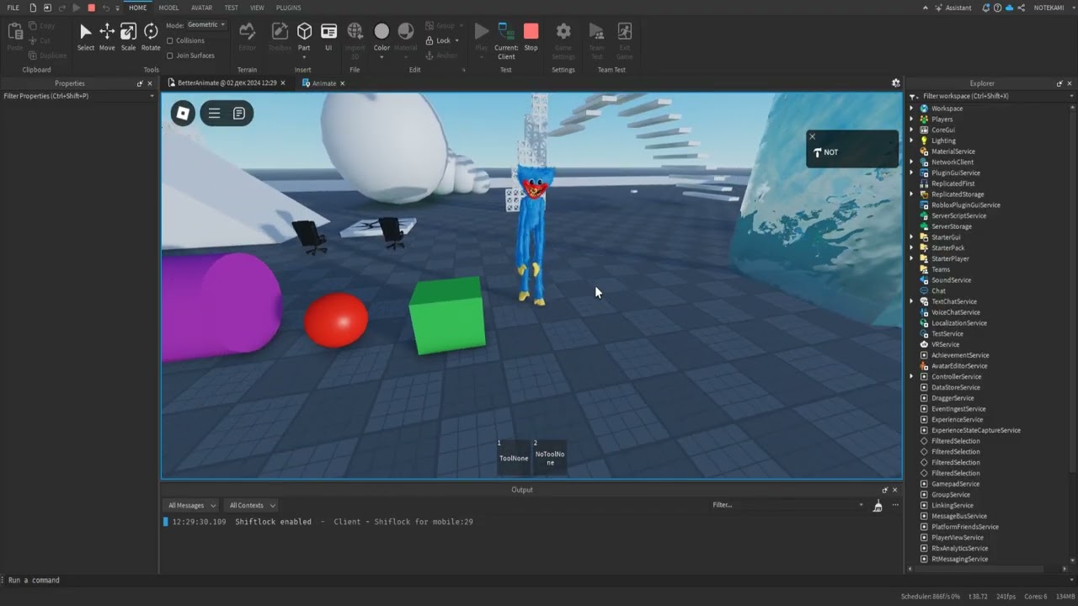Enable the Join Surfaces checkbox

point(170,56)
